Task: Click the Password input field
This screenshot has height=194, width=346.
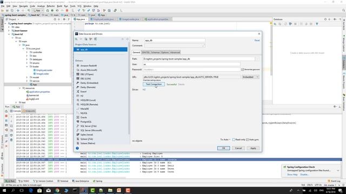Action: point(191,70)
